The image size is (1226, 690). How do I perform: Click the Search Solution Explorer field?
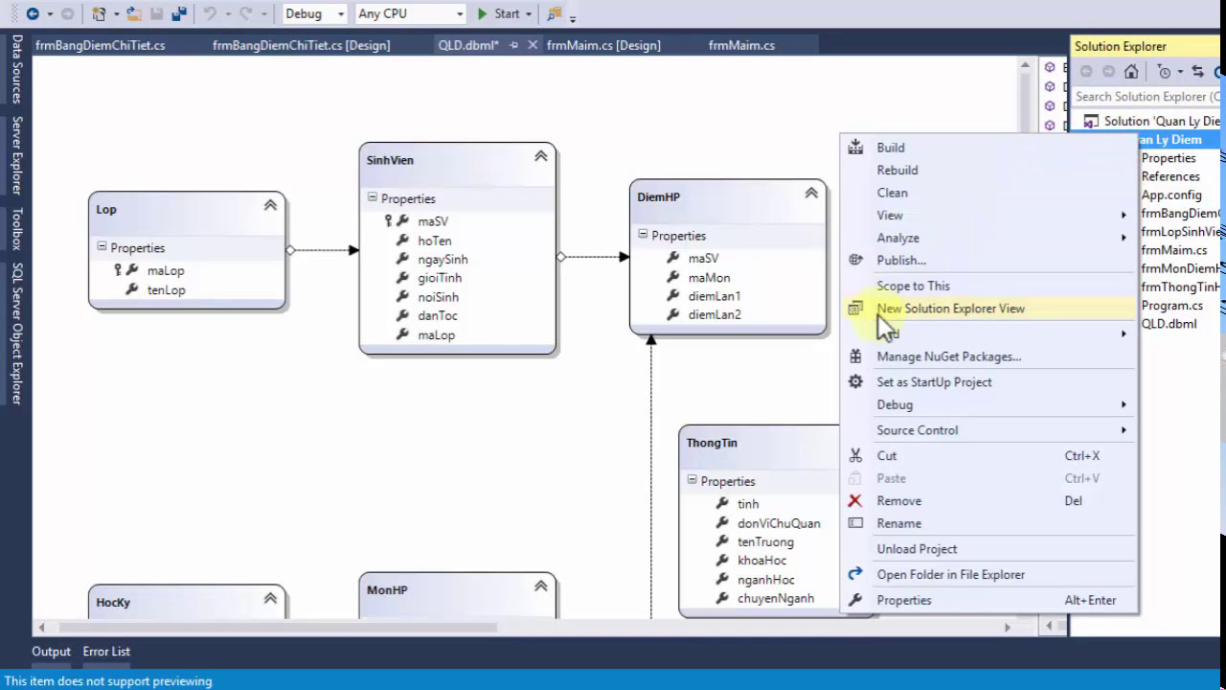pos(1147,96)
